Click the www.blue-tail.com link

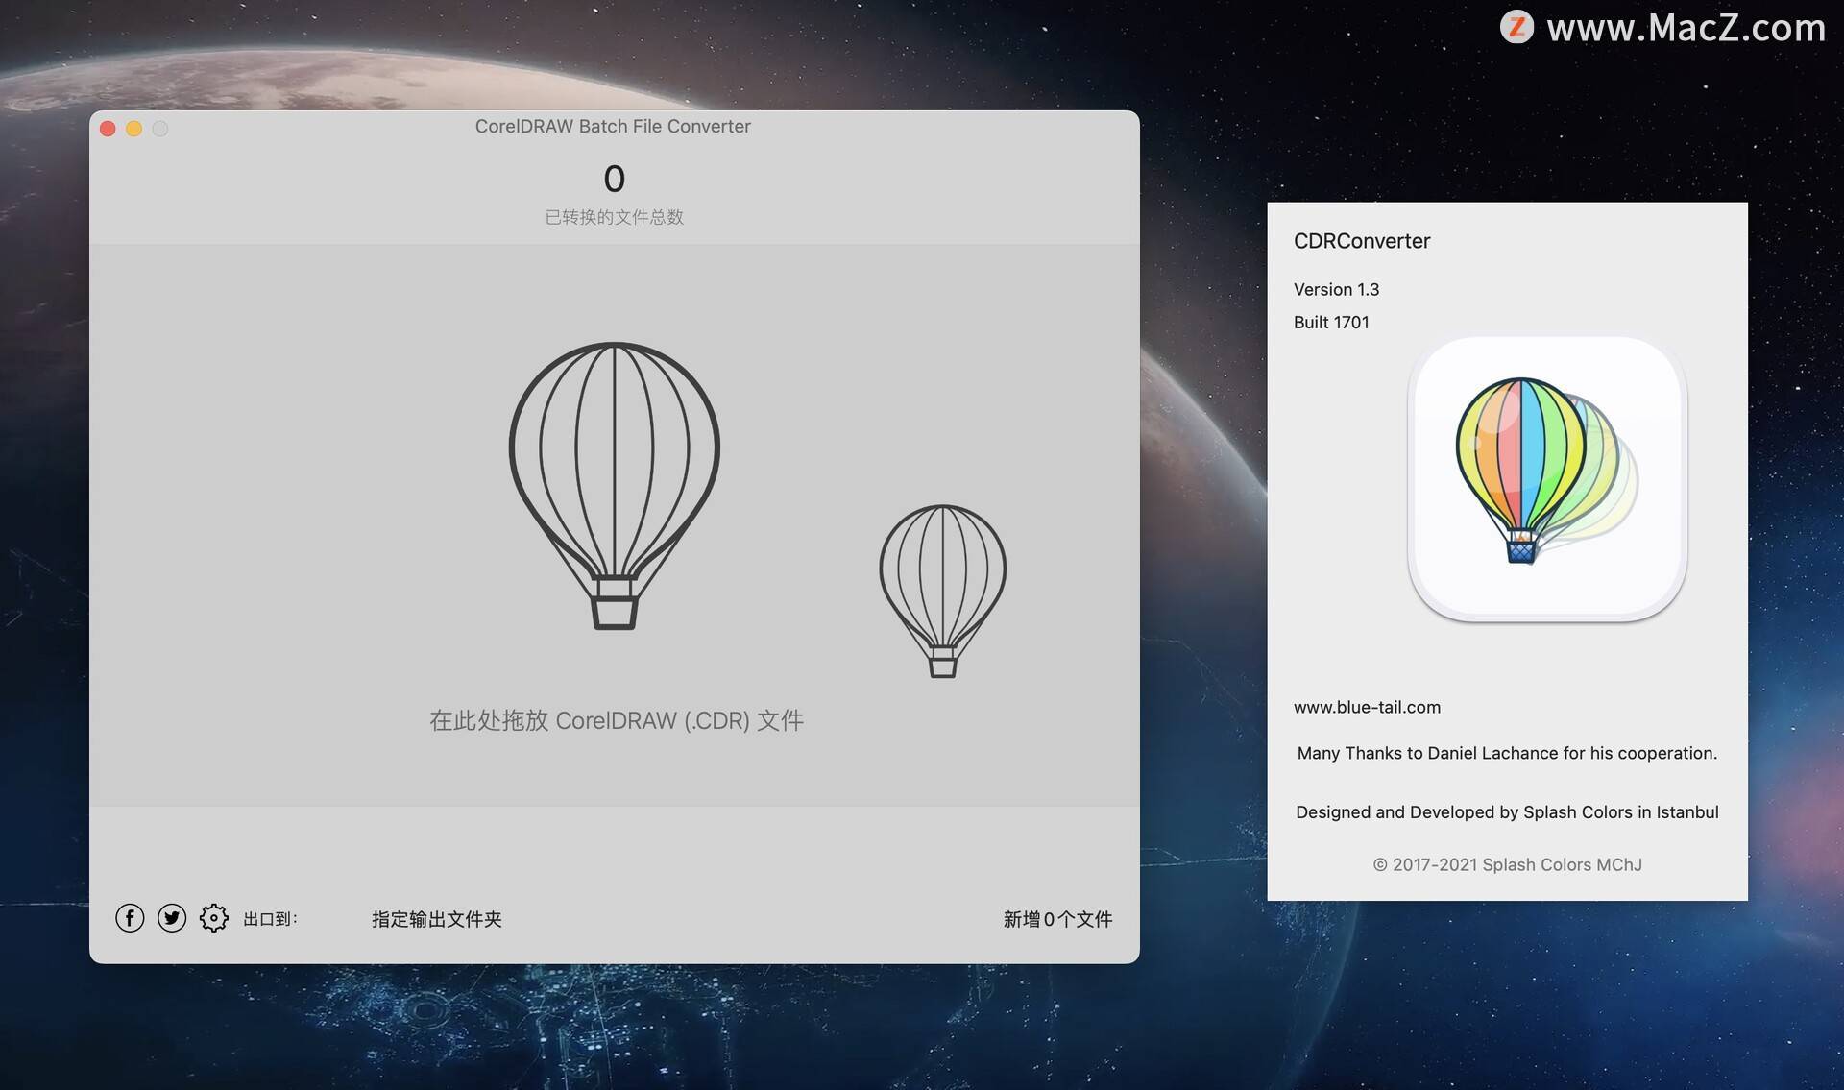pos(1367,706)
